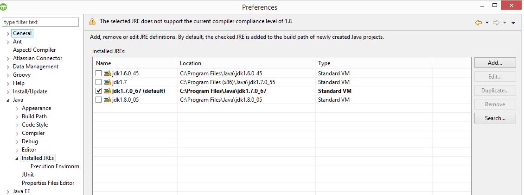The image size is (524, 195).
Task: Expand the Compiler subnode
Action: (x=17, y=134)
